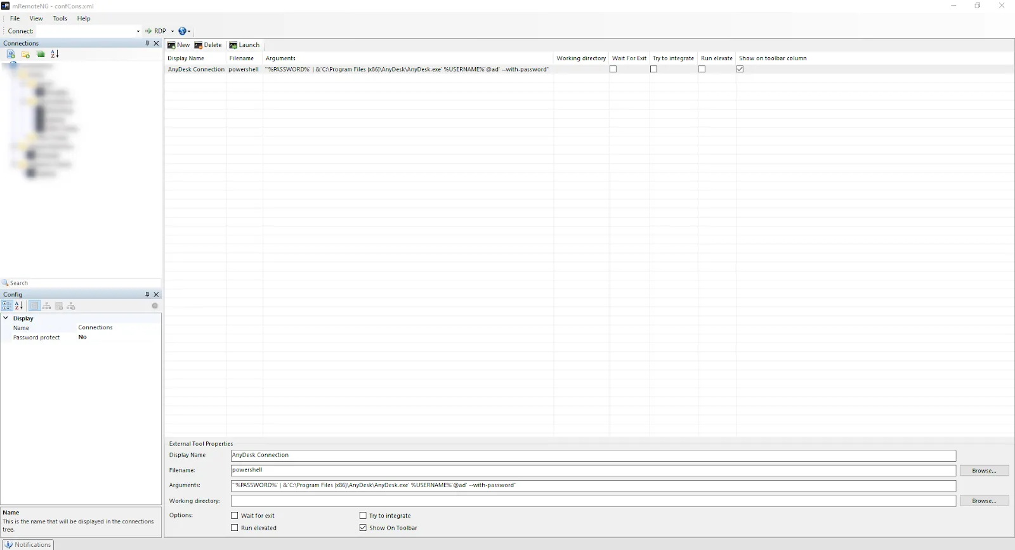Open the RDP protocol dropdown arrow
This screenshot has height=550, width=1015.
[173, 31]
